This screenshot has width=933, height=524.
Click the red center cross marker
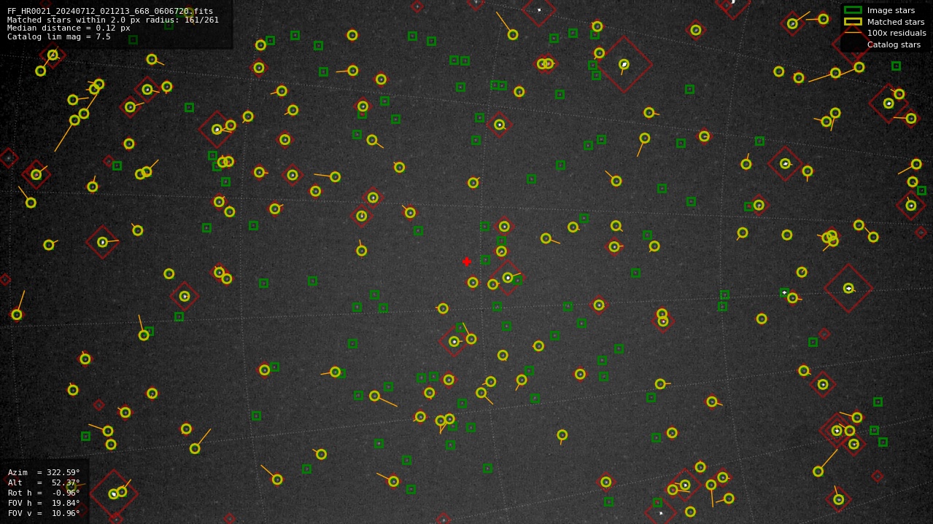467,262
